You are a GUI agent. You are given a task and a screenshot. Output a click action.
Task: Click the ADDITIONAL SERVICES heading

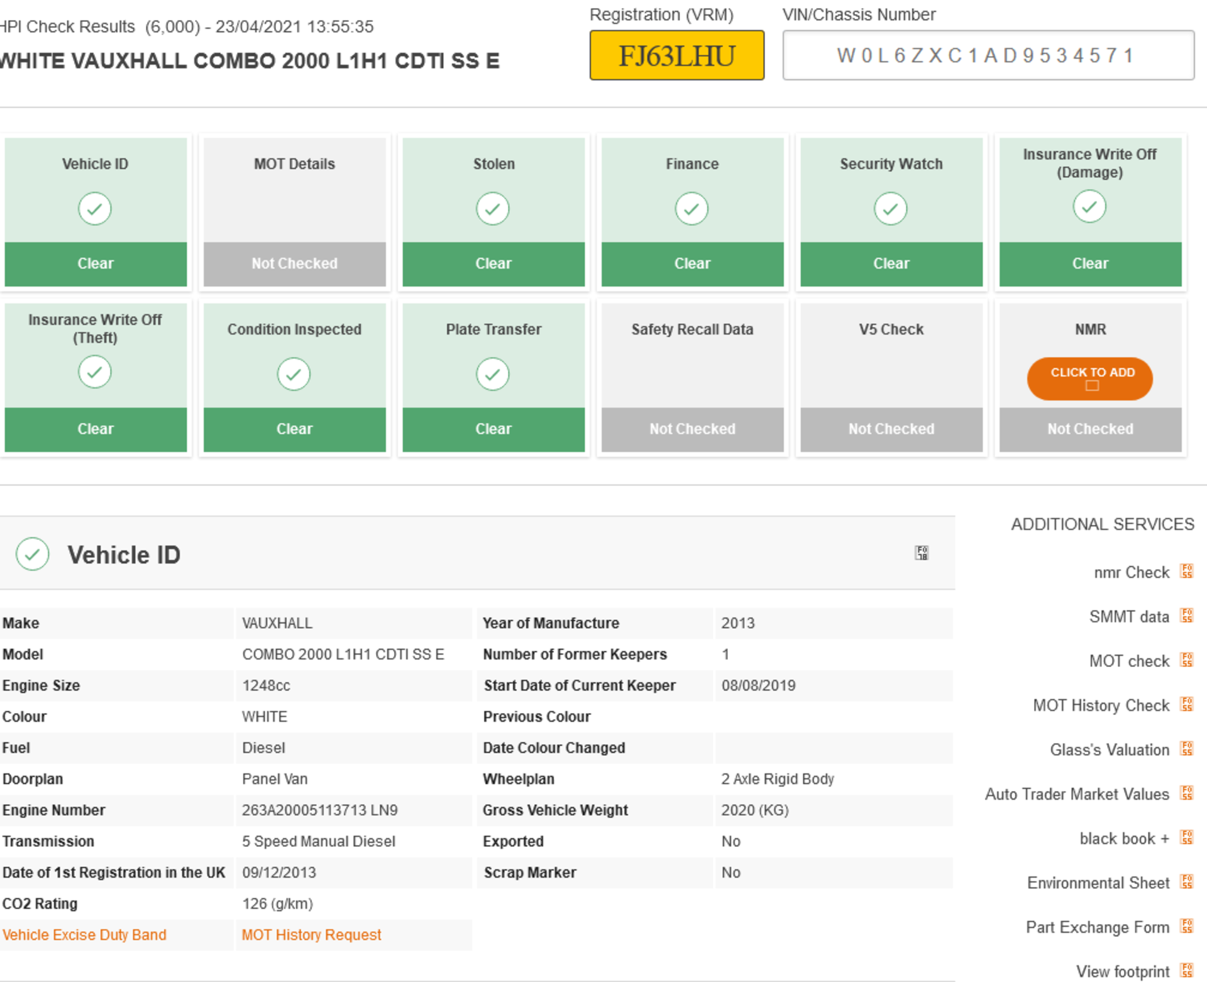(1103, 524)
